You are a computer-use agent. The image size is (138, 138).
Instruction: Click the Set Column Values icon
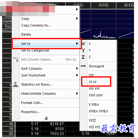point(16,59)
